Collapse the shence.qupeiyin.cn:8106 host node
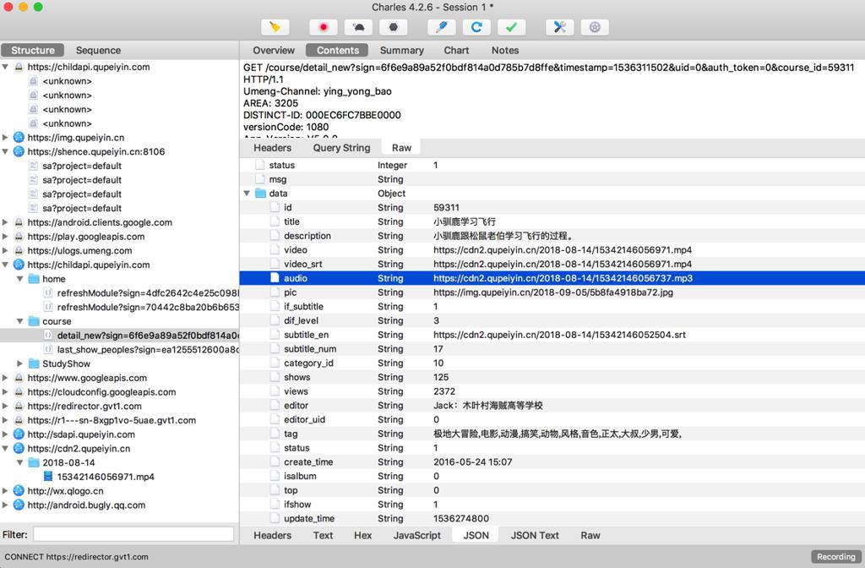This screenshot has height=568, width=865. point(5,152)
